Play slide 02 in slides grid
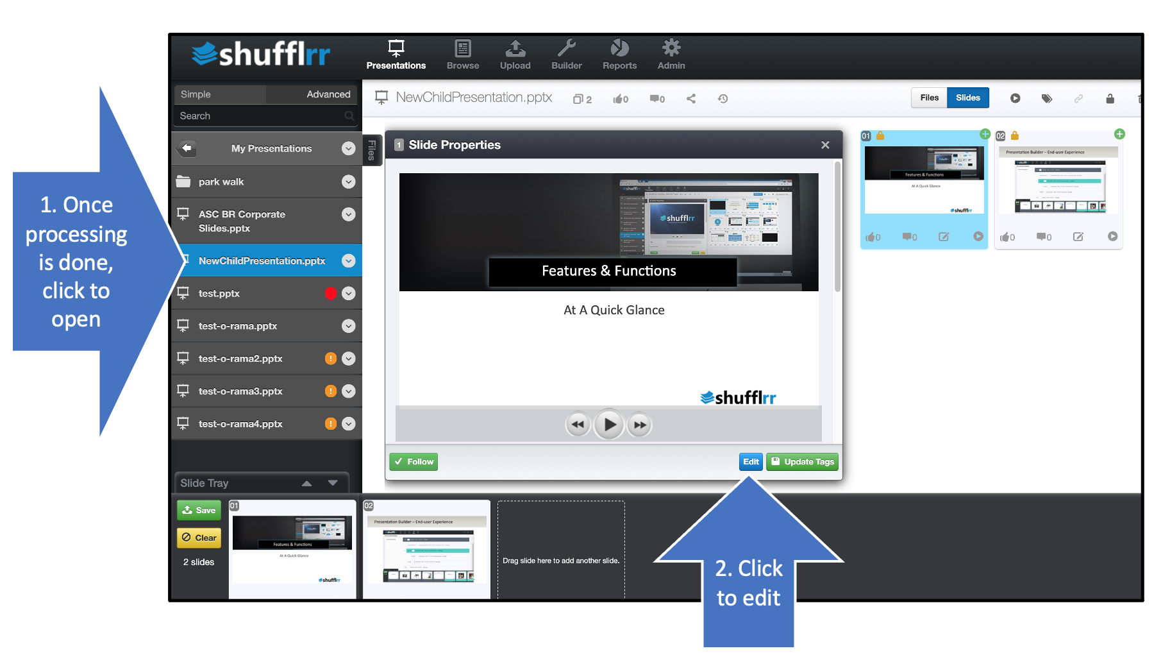The width and height of the screenshot is (1154, 653). pyautogui.click(x=1112, y=237)
